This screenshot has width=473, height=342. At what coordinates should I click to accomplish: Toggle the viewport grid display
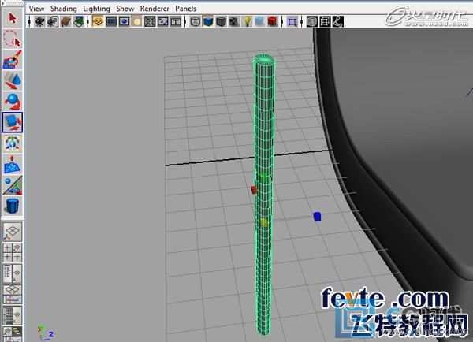click(x=98, y=22)
